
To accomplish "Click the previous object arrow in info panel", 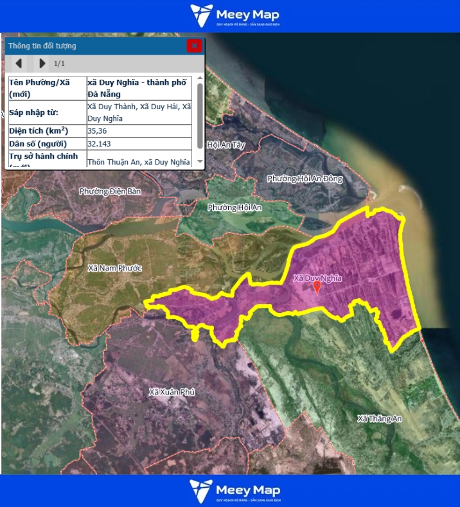I will click(x=19, y=63).
